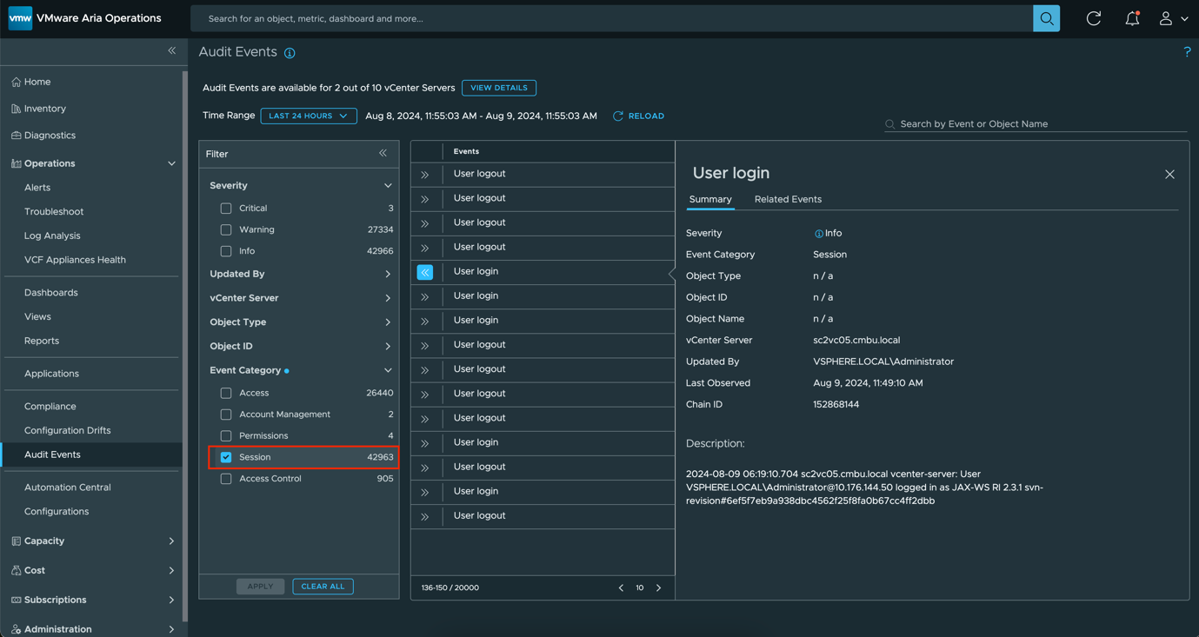Open the help question mark icon
This screenshot has width=1199, height=637.
coord(1187,52)
